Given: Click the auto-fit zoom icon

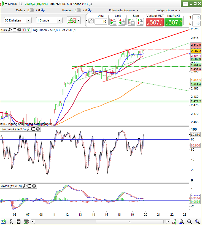Looking at the screenshot, I should [182, 221].
